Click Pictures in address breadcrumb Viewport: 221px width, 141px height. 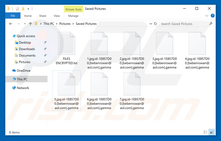[65, 24]
